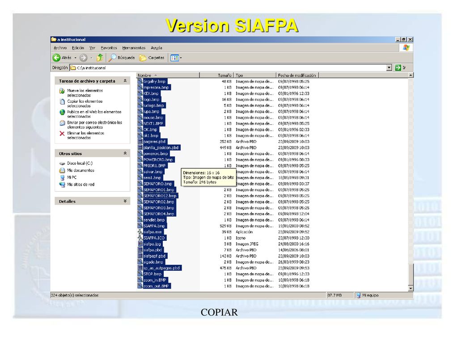The width and height of the screenshot is (458, 343).
Task: Click the Mi PC computer icon
Action: (x=62, y=177)
